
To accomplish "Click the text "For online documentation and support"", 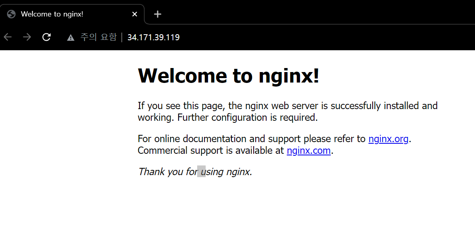I will pos(219,139).
